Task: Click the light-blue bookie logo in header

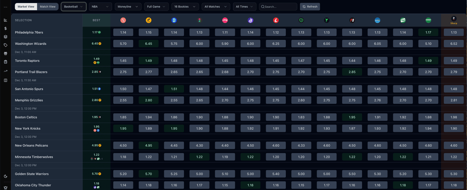Action: click(377, 20)
